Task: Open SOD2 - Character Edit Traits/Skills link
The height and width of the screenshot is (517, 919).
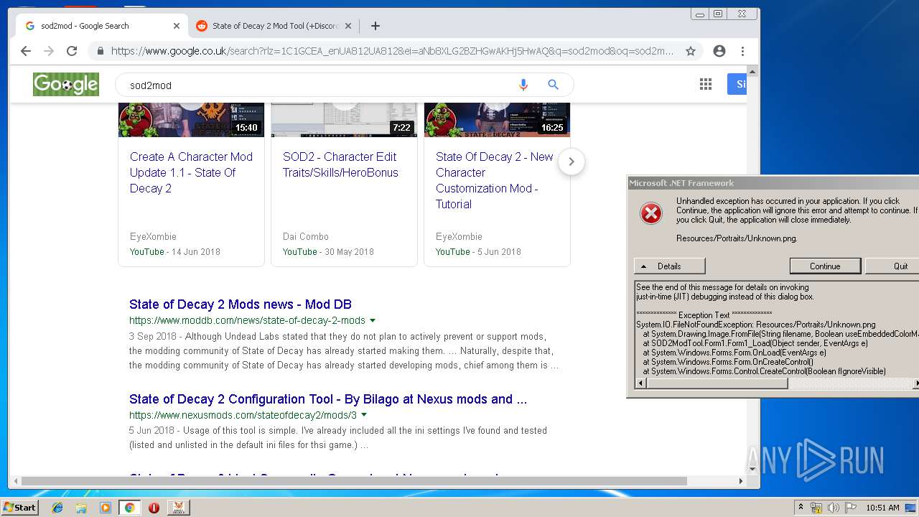Action: (x=340, y=164)
